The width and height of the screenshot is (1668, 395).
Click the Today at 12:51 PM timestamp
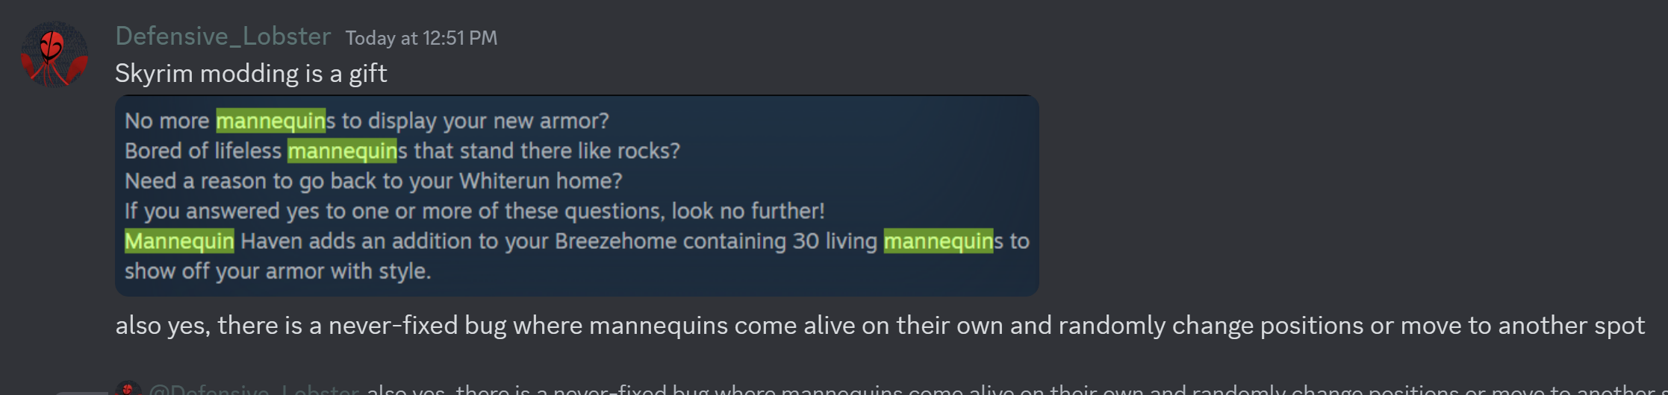(x=421, y=38)
